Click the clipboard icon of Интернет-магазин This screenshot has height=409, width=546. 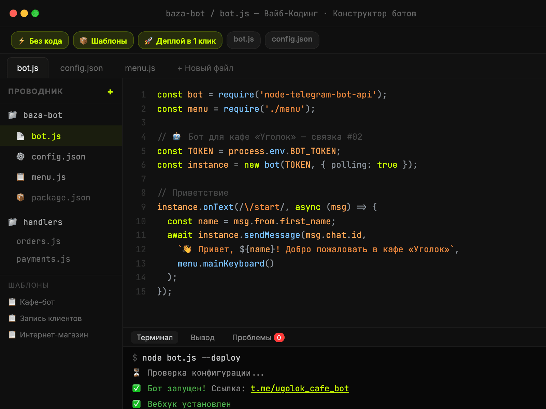point(12,335)
